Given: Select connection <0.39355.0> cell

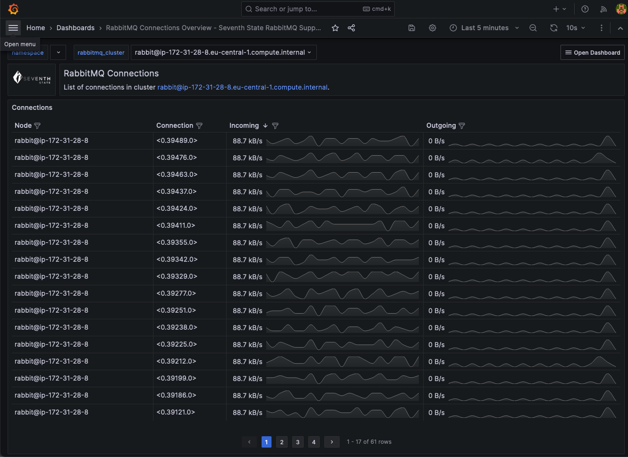Looking at the screenshot, I should click(190, 243).
